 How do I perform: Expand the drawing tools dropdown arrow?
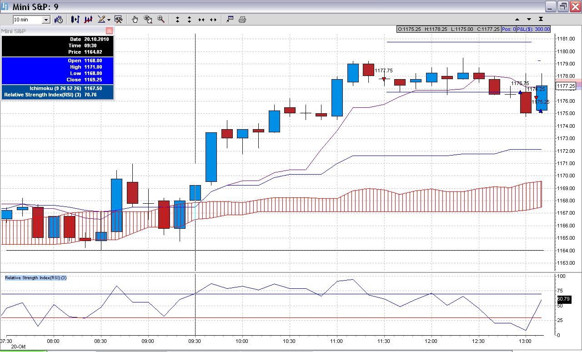pyautogui.click(x=109, y=20)
